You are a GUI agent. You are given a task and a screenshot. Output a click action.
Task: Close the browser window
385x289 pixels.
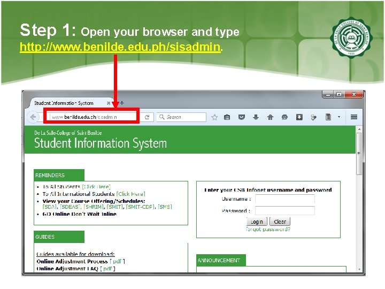[x=354, y=94]
